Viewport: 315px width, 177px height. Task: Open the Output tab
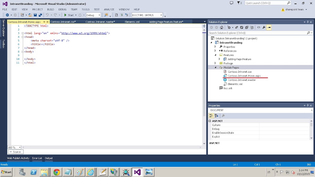[49, 158]
